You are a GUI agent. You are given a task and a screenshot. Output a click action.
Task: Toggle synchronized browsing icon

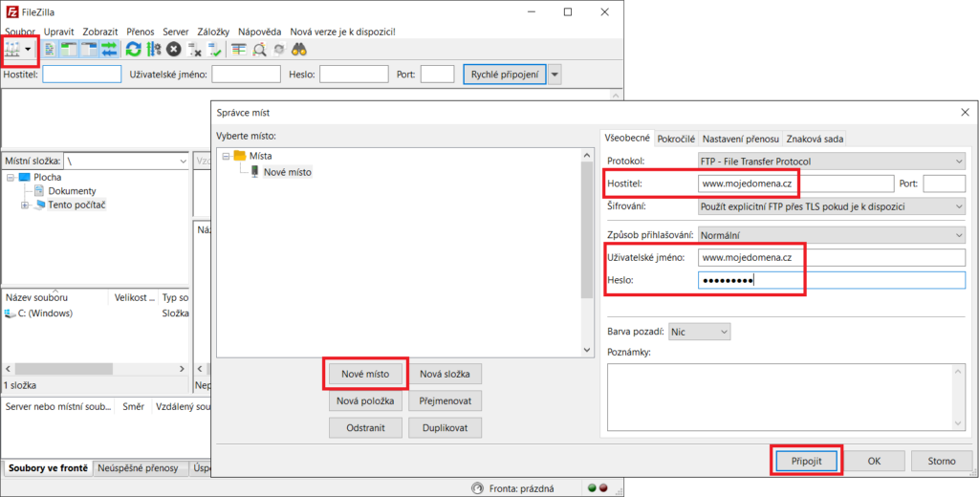[279, 50]
